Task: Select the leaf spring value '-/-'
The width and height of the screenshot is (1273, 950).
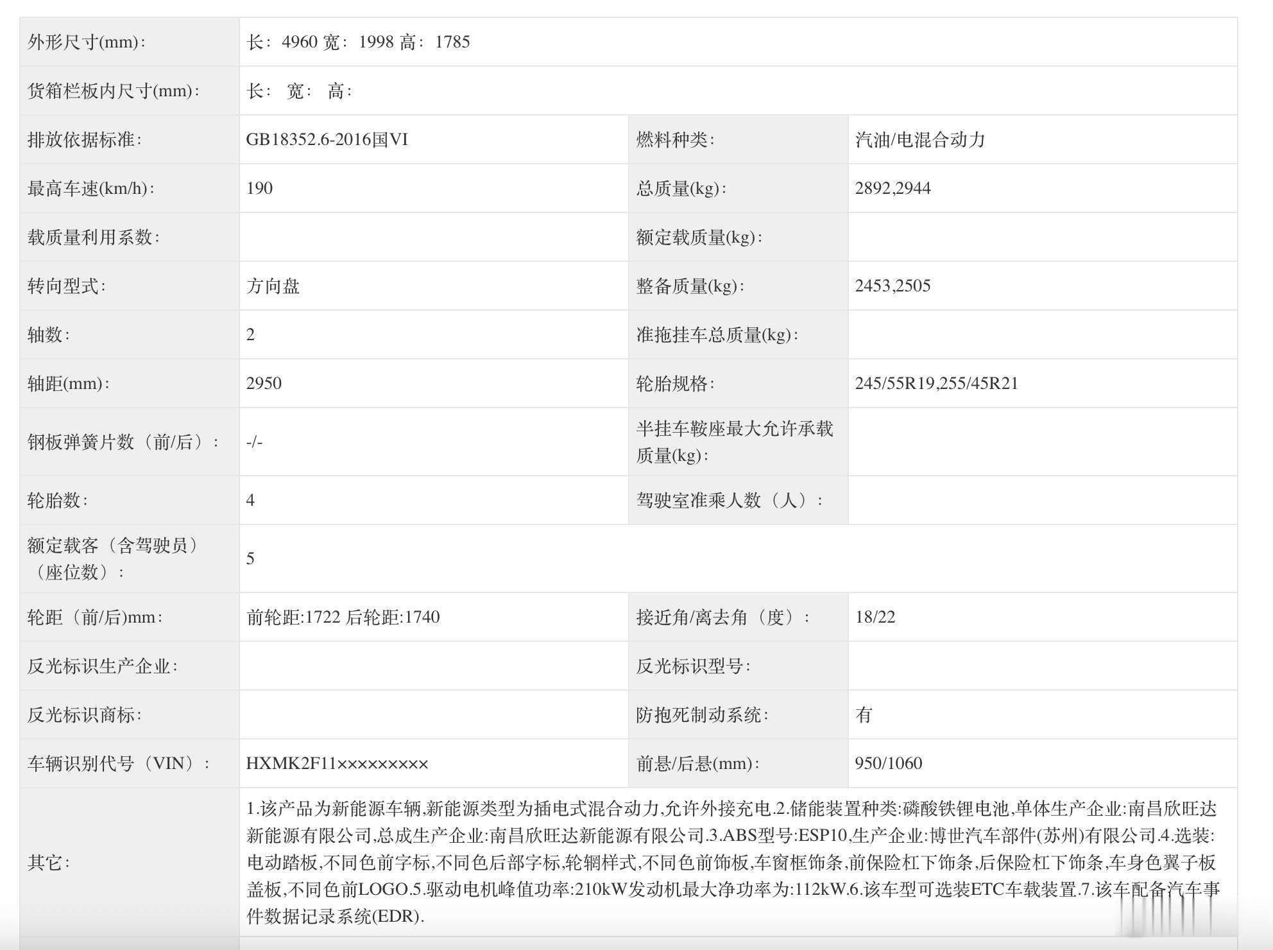Action: click(x=254, y=442)
